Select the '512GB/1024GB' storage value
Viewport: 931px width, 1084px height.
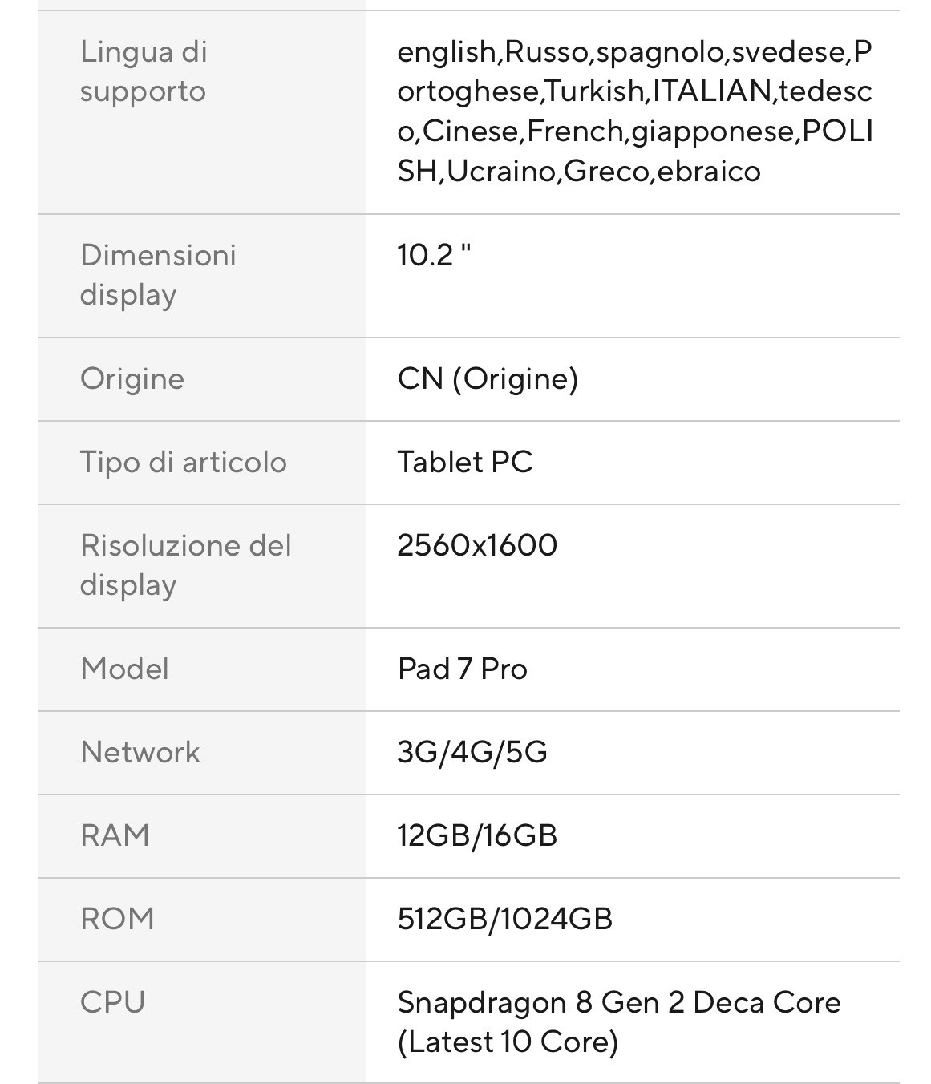click(x=505, y=919)
